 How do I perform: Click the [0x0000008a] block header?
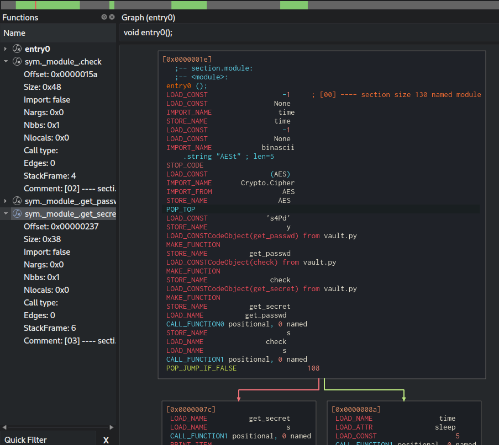[356, 409]
